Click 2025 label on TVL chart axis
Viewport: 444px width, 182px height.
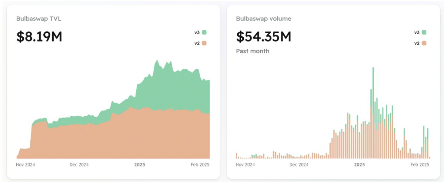pyautogui.click(x=140, y=165)
